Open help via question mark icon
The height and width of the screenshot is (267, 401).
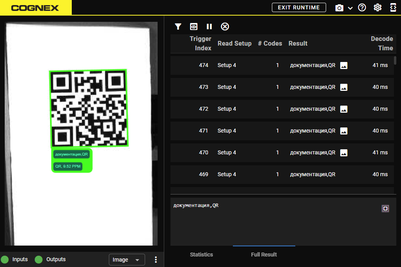tap(362, 7)
